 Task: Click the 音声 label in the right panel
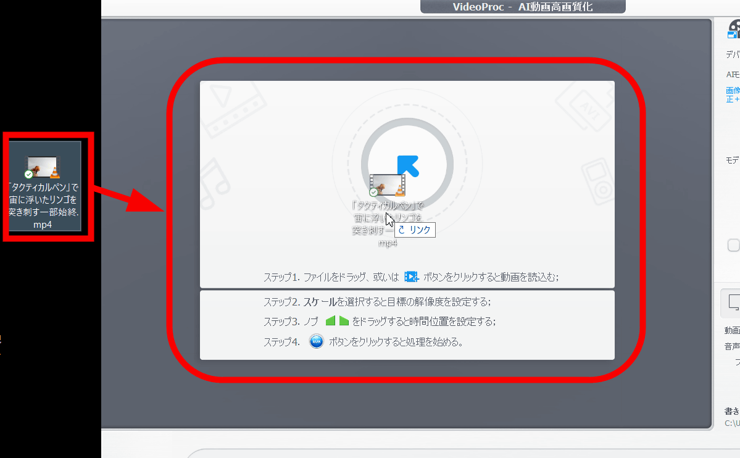pos(732,346)
